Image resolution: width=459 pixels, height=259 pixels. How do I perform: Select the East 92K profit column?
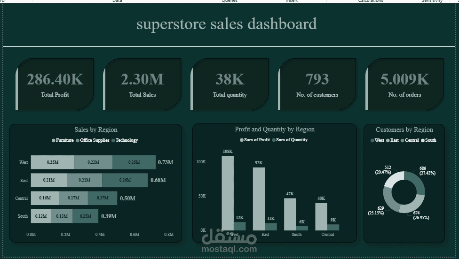tap(259, 199)
